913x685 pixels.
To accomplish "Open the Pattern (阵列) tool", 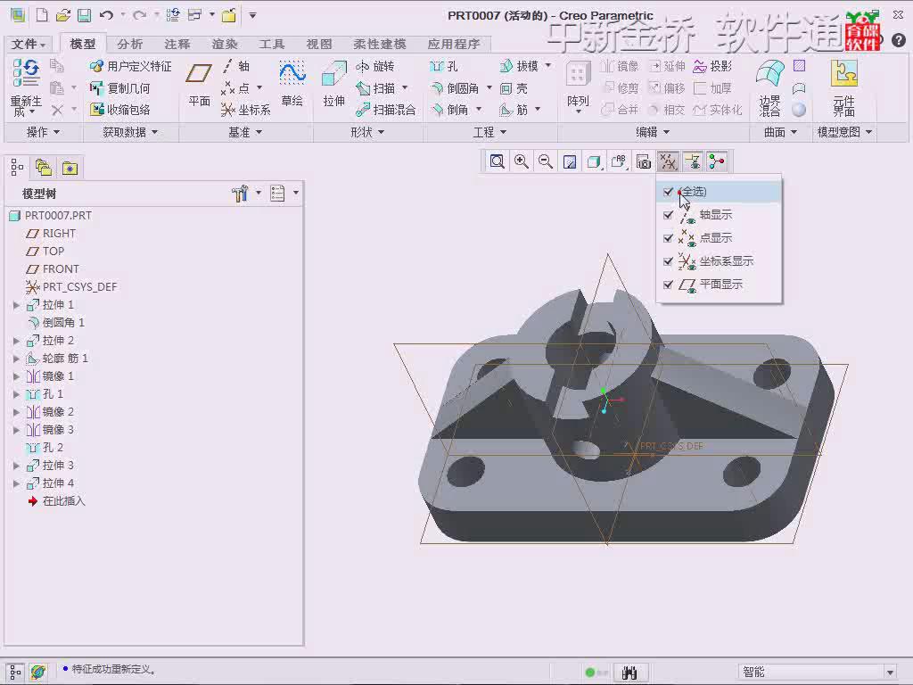I will click(578, 86).
